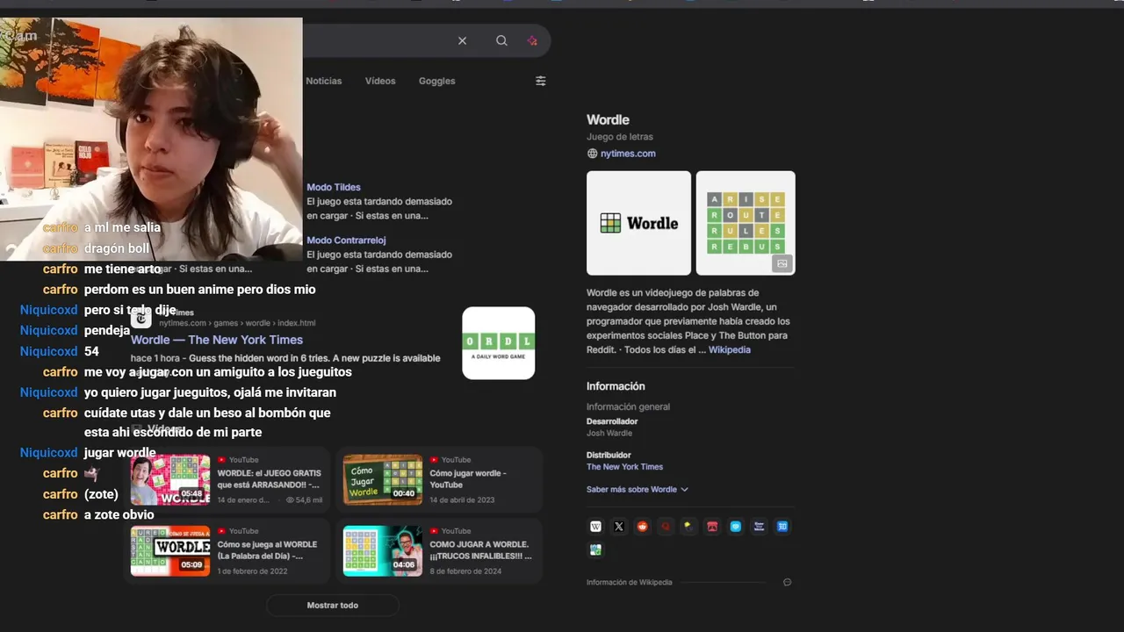
Task: Click chat message 'jugar wordle' by Niquicoxd
Action: 119,453
